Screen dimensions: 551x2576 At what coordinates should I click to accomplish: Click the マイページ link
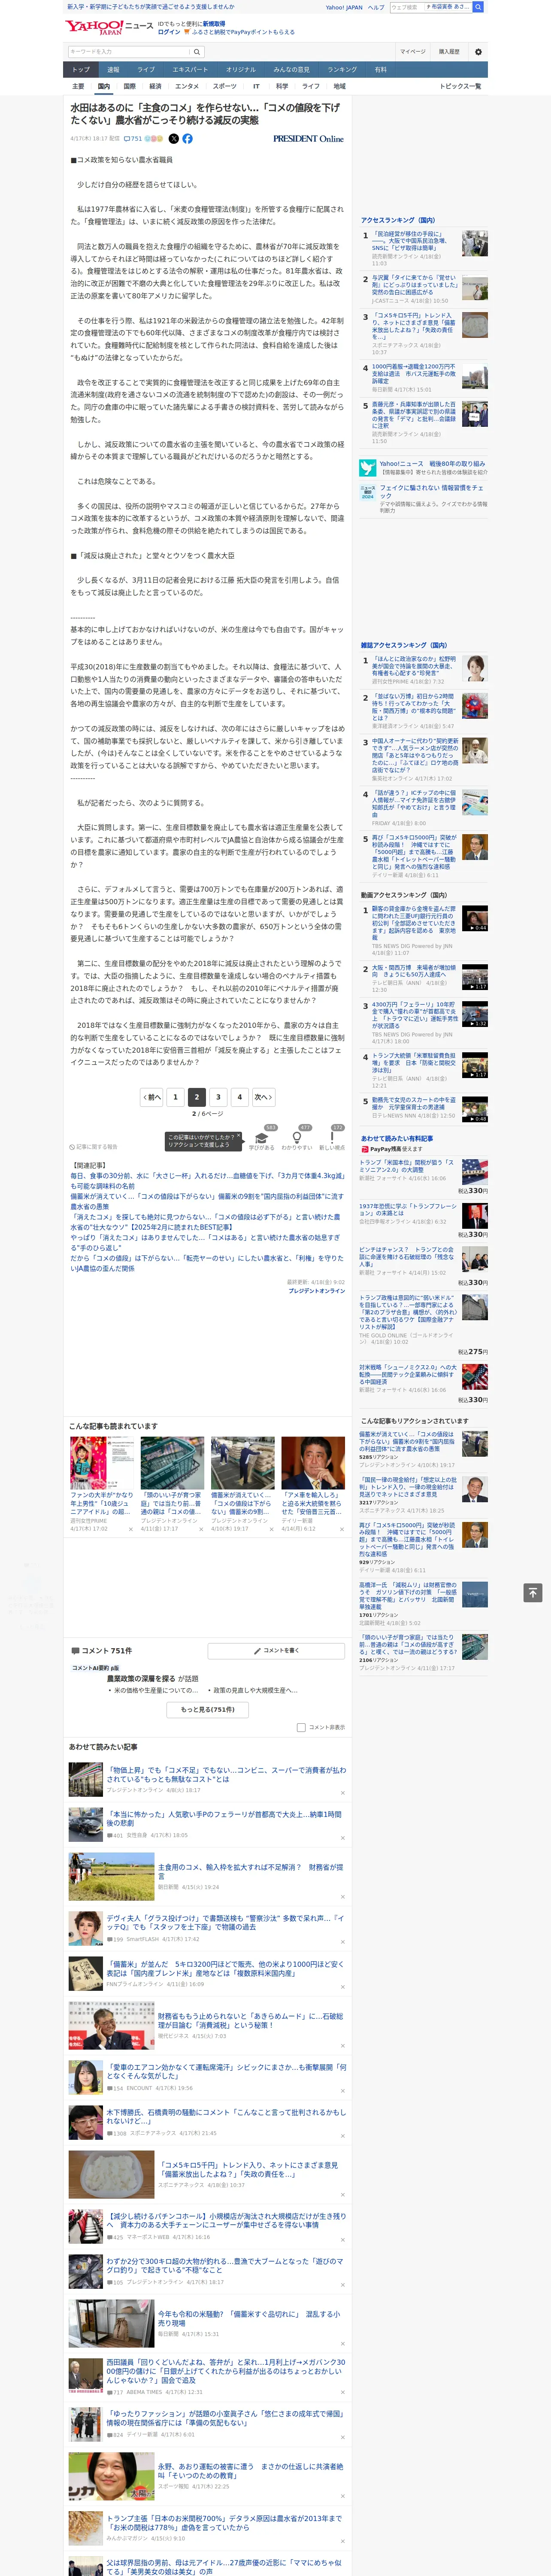[412, 51]
